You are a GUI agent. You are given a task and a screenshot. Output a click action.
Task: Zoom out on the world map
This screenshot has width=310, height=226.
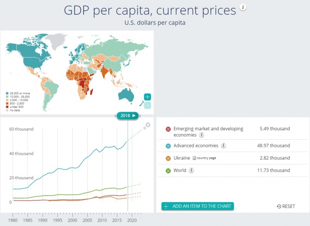tap(148, 106)
